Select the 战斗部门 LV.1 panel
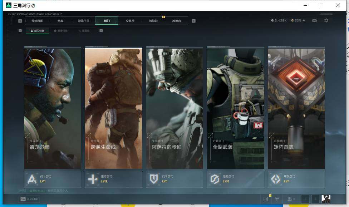The width and height of the screenshot is (349, 207). 53,179
